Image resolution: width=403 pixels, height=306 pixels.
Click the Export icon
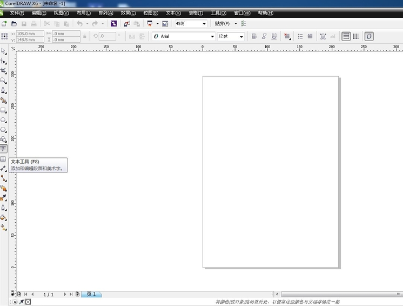click(137, 24)
